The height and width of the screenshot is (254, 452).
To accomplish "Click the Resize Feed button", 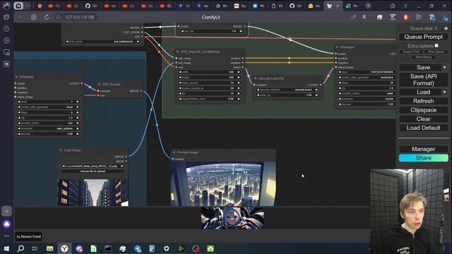I will click(x=28, y=236).
